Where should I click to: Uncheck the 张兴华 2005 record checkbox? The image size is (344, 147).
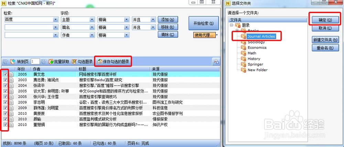(6, 97)
